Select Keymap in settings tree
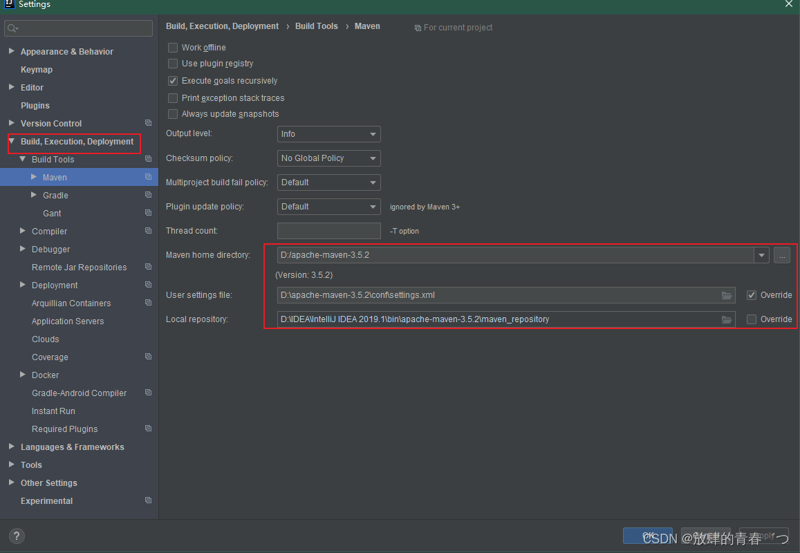This screenshot has width=800, height=553. 37,69
